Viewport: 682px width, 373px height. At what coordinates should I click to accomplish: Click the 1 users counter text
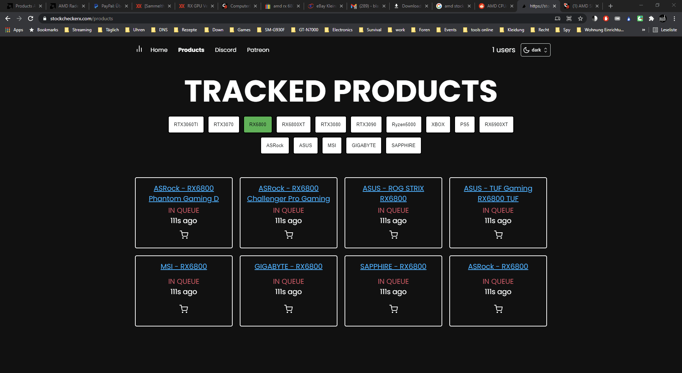[503, 50]
